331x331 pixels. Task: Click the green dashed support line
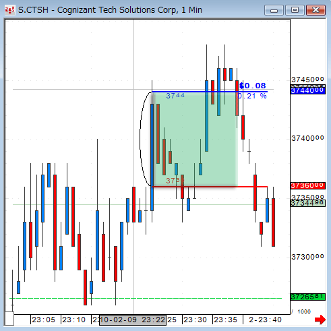(146, 299)
